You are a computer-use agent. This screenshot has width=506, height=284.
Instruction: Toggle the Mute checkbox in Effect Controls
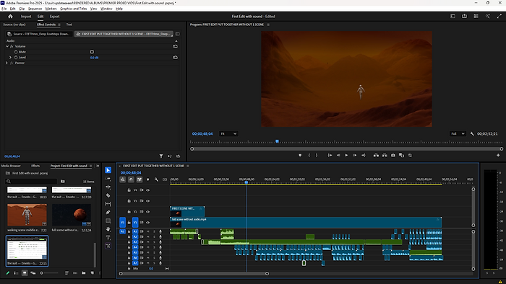(92, 52)
